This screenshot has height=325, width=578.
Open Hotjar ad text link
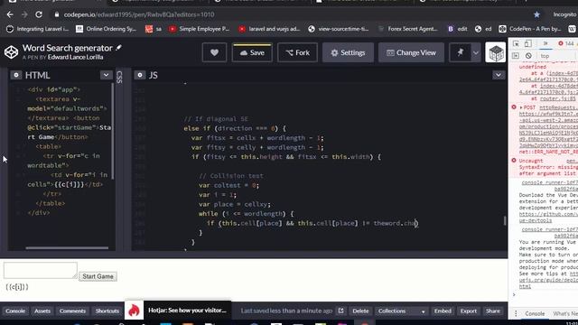click(x=187, y=311)
